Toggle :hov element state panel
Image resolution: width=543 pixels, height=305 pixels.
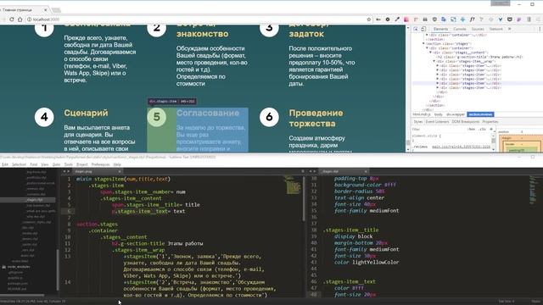pyautogui.click(x=472, y=129)
